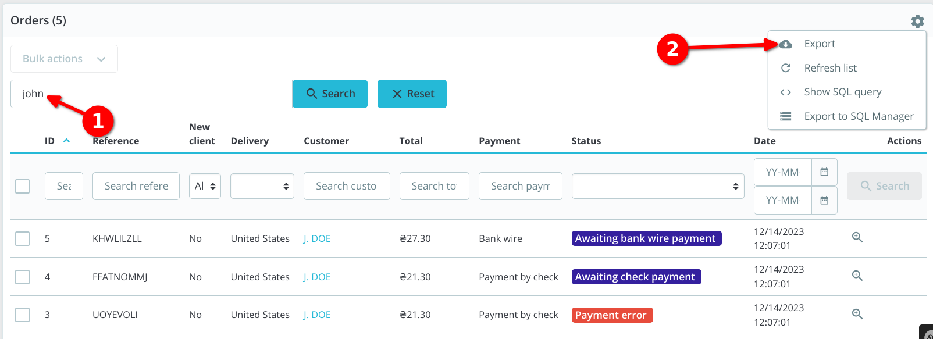Focus the Search reference filter field
Viewport: 933px width, 339px height.
[136, 186]
